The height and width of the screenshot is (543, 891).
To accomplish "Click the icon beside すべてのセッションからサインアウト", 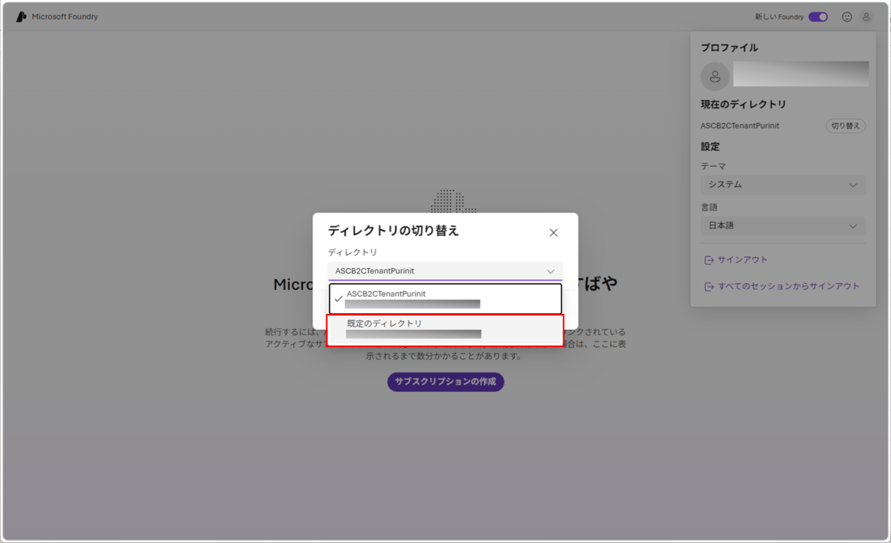I will click(x=709, y=287).
